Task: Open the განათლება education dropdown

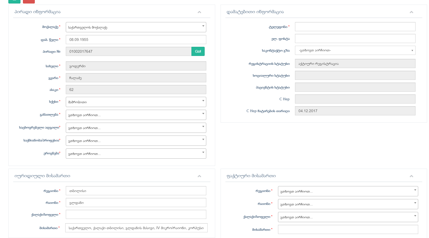Action: coord(136,115)
